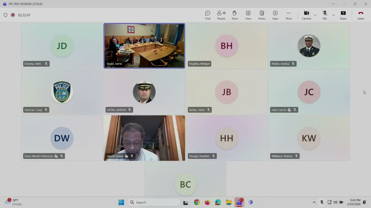Click the taskbar Search box
The height and width of the screenshot is (208, 371).
point(154,202)
